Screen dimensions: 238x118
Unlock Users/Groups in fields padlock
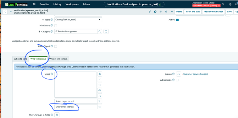57,115
